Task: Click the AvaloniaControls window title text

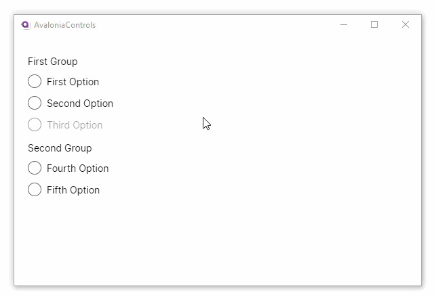Action: coord(64,25)
